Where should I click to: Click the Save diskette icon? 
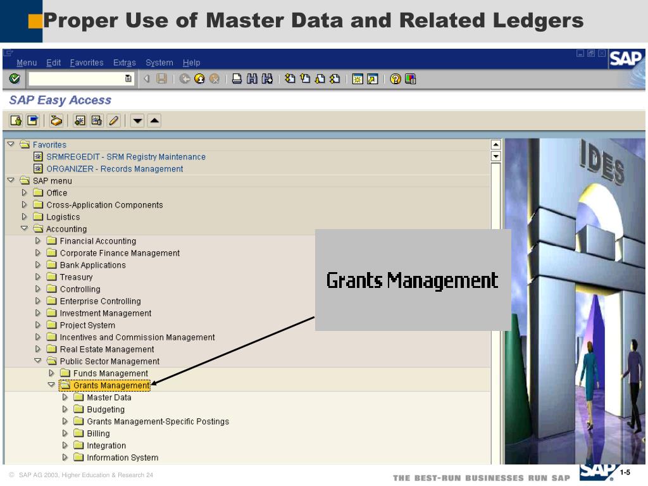[x=161, y=78]
